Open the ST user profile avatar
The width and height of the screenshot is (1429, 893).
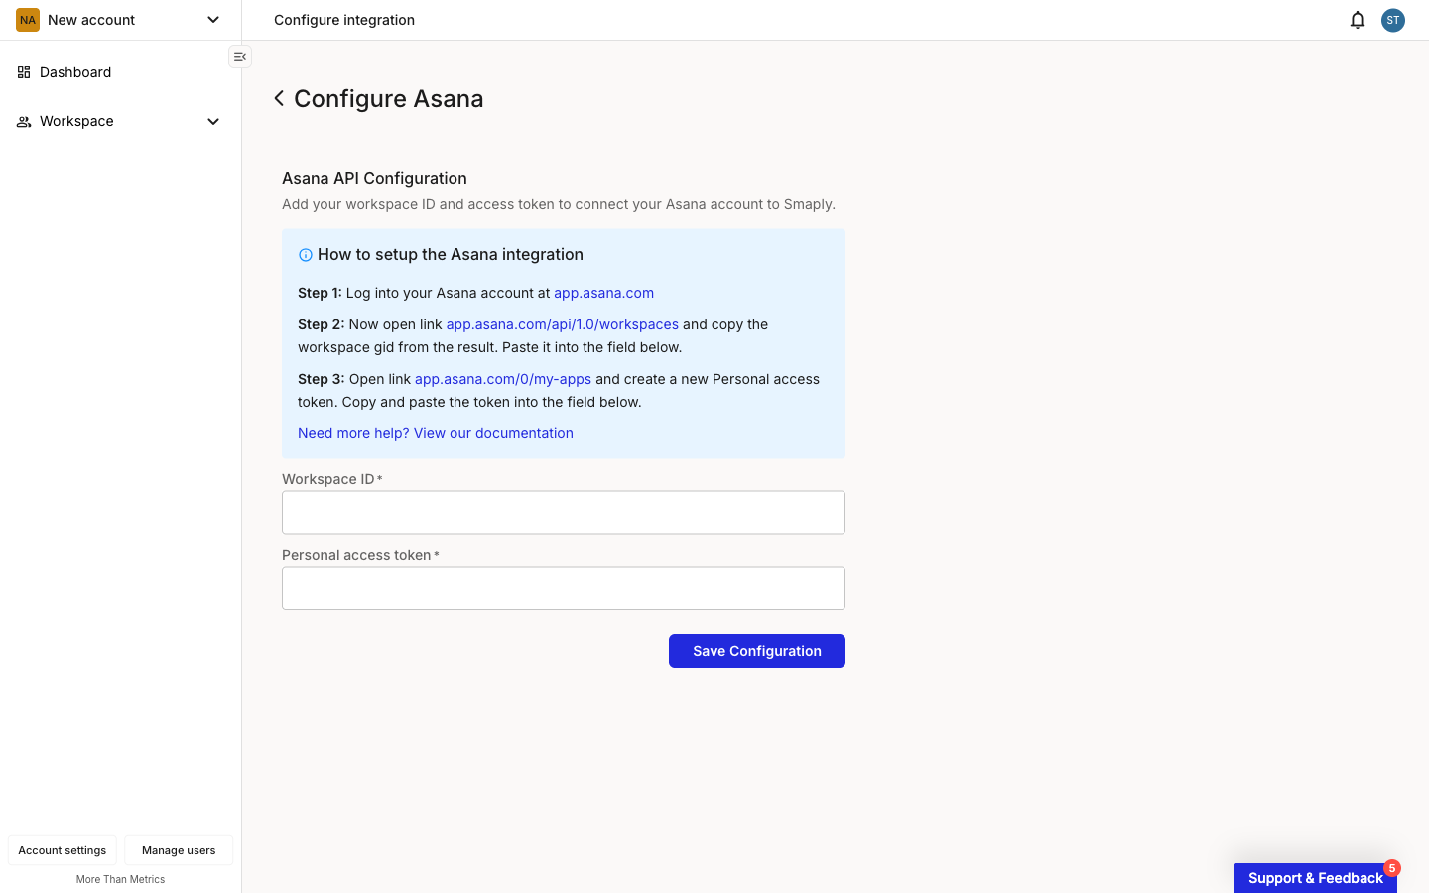click(1393, 20)
